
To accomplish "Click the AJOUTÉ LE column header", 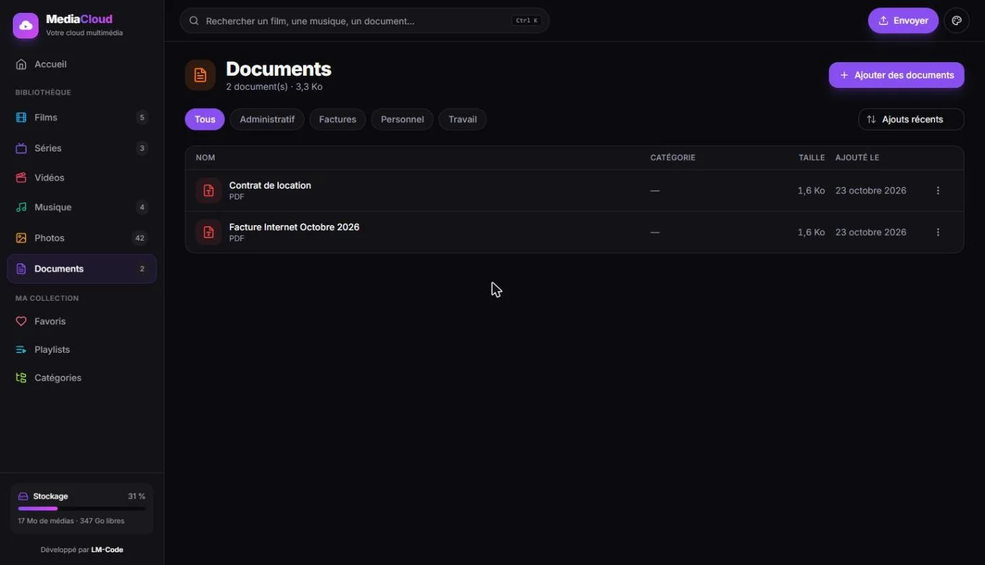I will click(x=857, y=158).
